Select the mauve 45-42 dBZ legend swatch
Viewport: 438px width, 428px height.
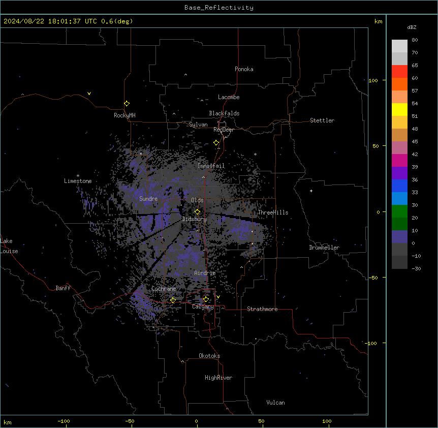(x=399, y=147)
